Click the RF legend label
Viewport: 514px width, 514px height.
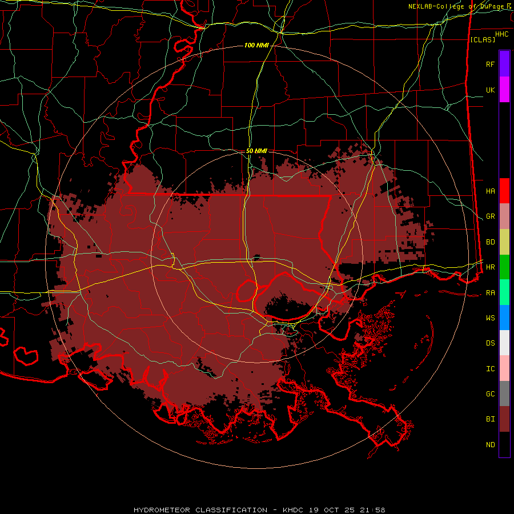490,64
